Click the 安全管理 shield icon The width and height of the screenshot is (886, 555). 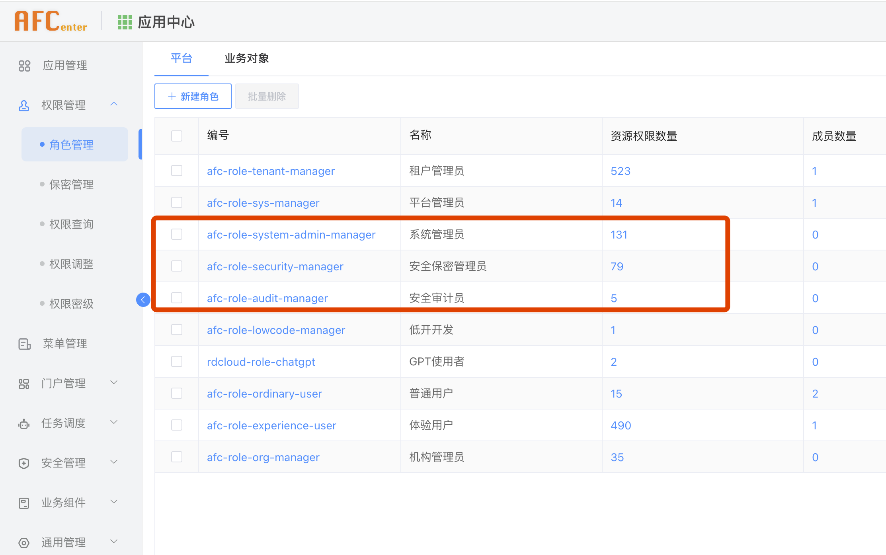pyautogui.click(x=24, y=463)
